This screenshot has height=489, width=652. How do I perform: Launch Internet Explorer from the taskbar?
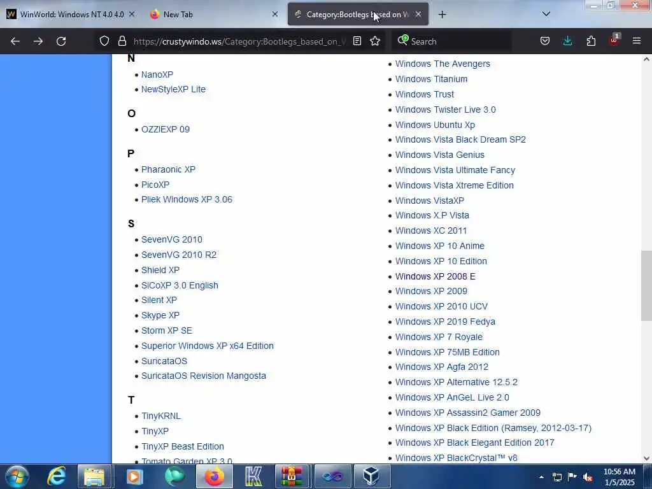pos(57,476)
